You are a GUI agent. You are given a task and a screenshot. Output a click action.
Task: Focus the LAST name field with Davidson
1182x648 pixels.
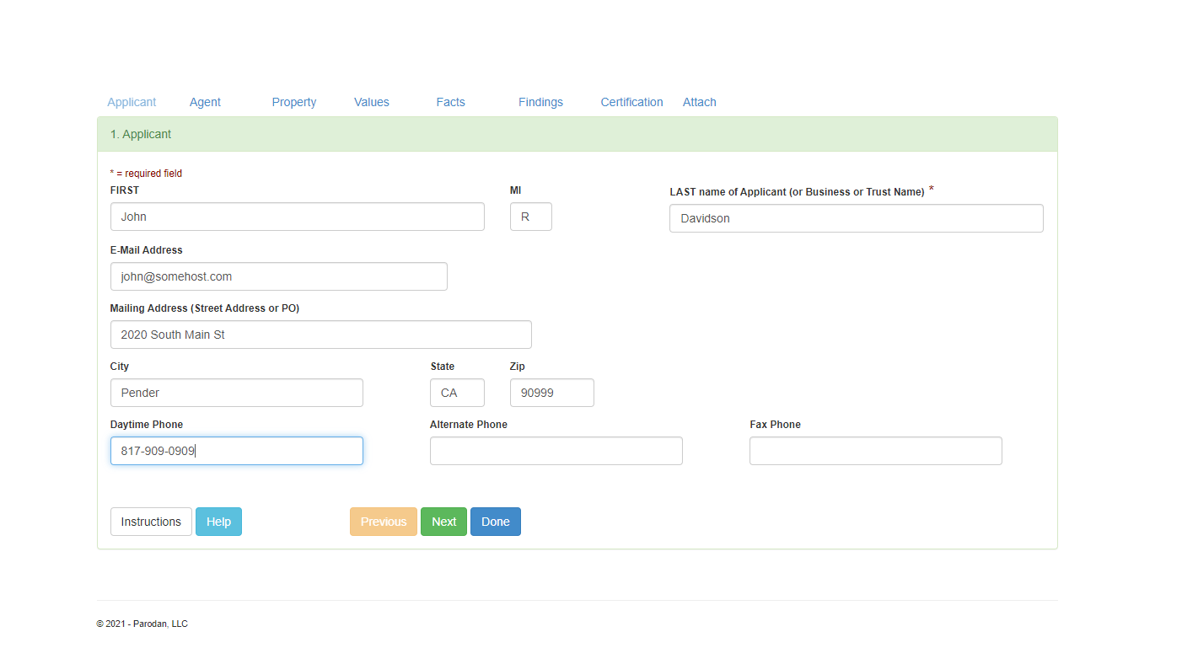click(857, 218)
